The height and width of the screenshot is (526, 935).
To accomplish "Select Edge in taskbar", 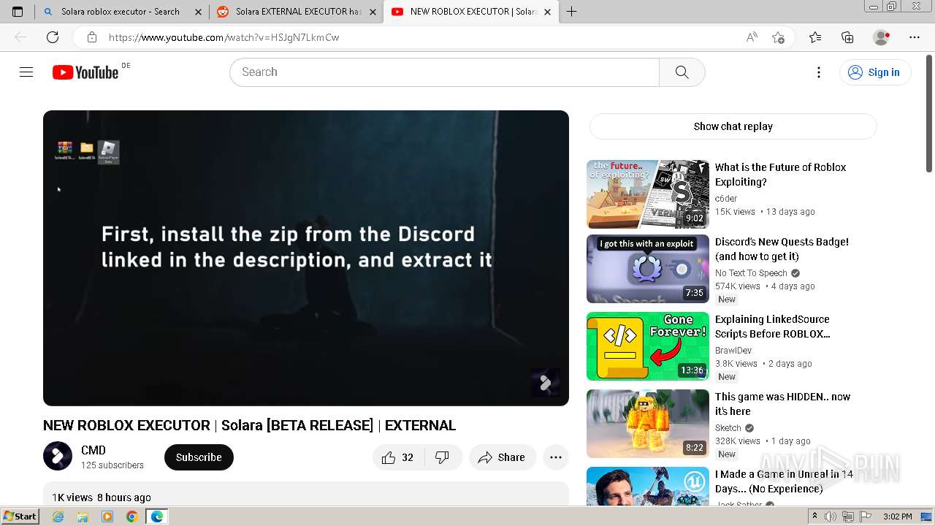I will [156, 517].
